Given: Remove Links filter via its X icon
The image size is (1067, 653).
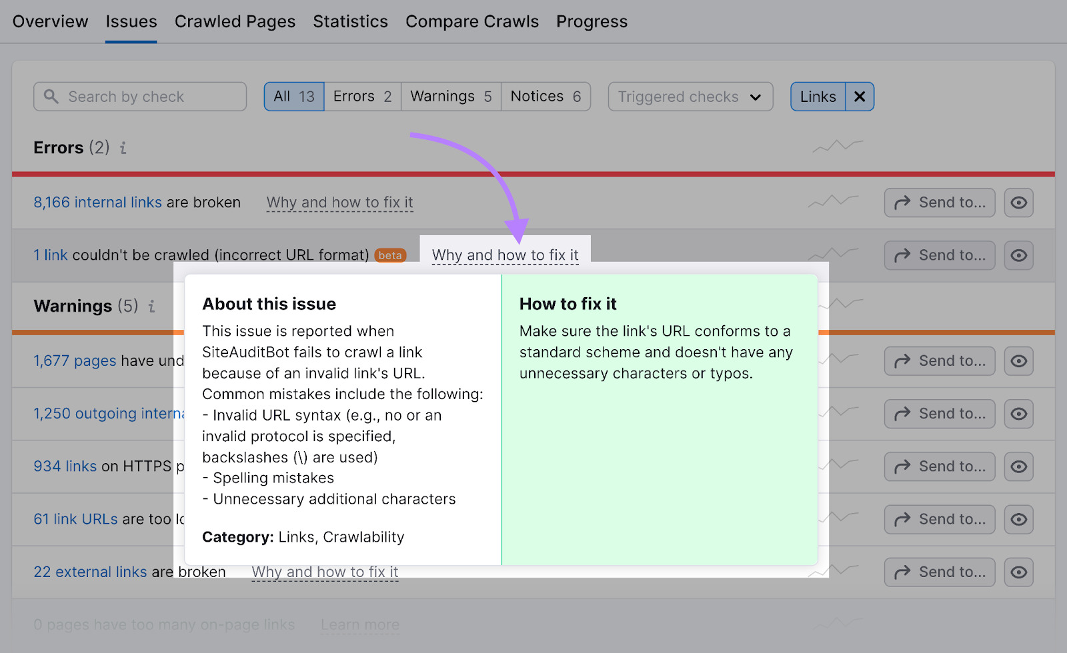Looking at the screenshot, I should [x=860, y=96].
